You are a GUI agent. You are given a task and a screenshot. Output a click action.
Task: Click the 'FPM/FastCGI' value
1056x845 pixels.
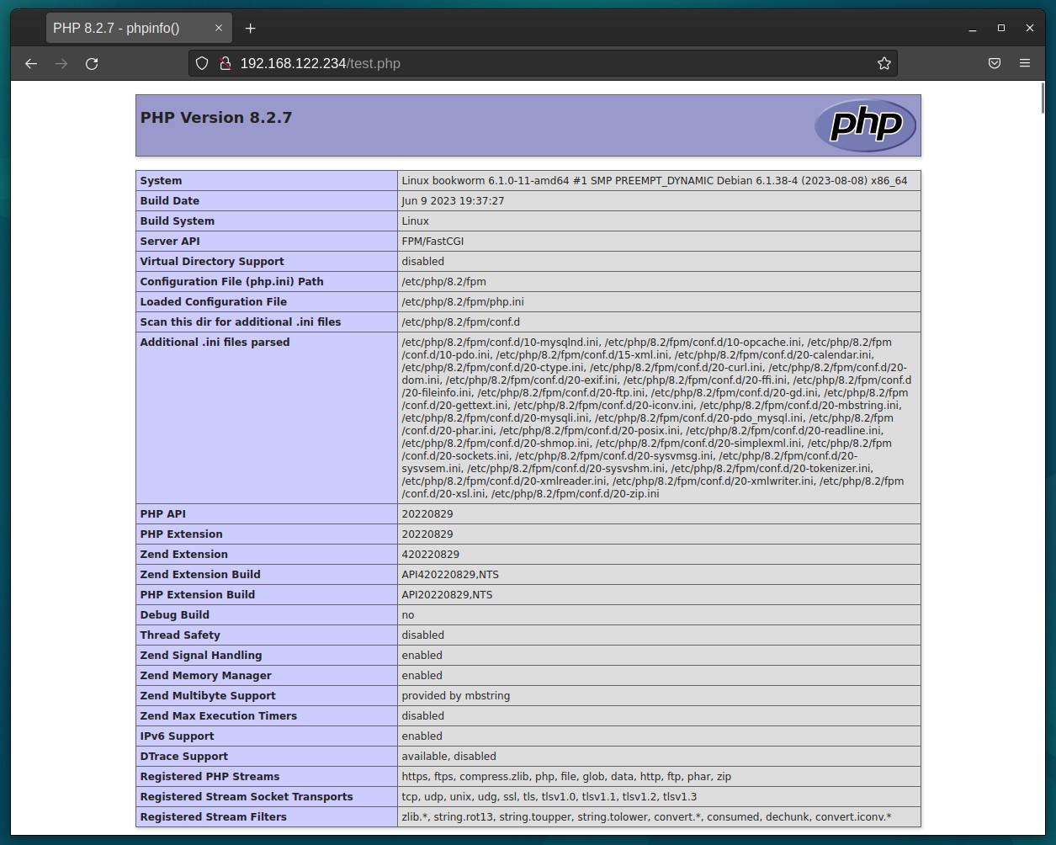point(432,242)
